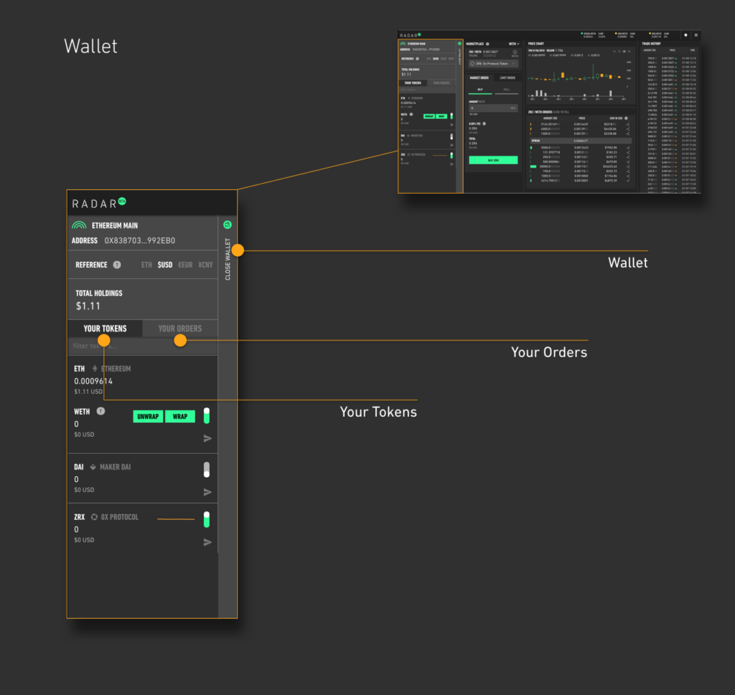Click the green wallet icon above Close Wallet
The width and height of the screenshot is (735, 695).
228,224
